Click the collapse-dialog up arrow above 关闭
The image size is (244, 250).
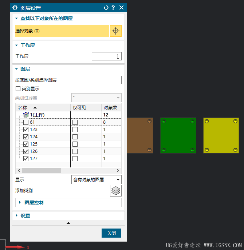point(68,223)
